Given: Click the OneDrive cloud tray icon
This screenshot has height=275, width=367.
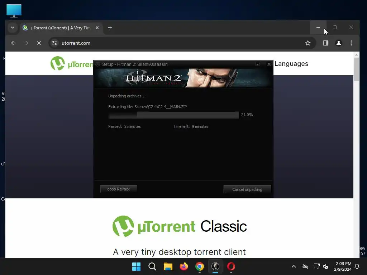Looking at the screenshot, I should (x=305, y=266).
